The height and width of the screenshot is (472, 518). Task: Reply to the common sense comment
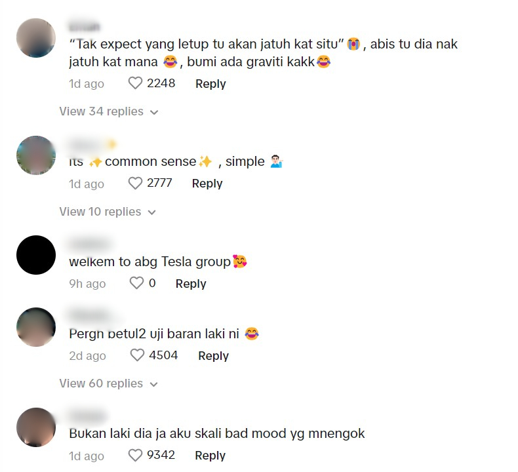pyautogui.click(x=207, y=184)
